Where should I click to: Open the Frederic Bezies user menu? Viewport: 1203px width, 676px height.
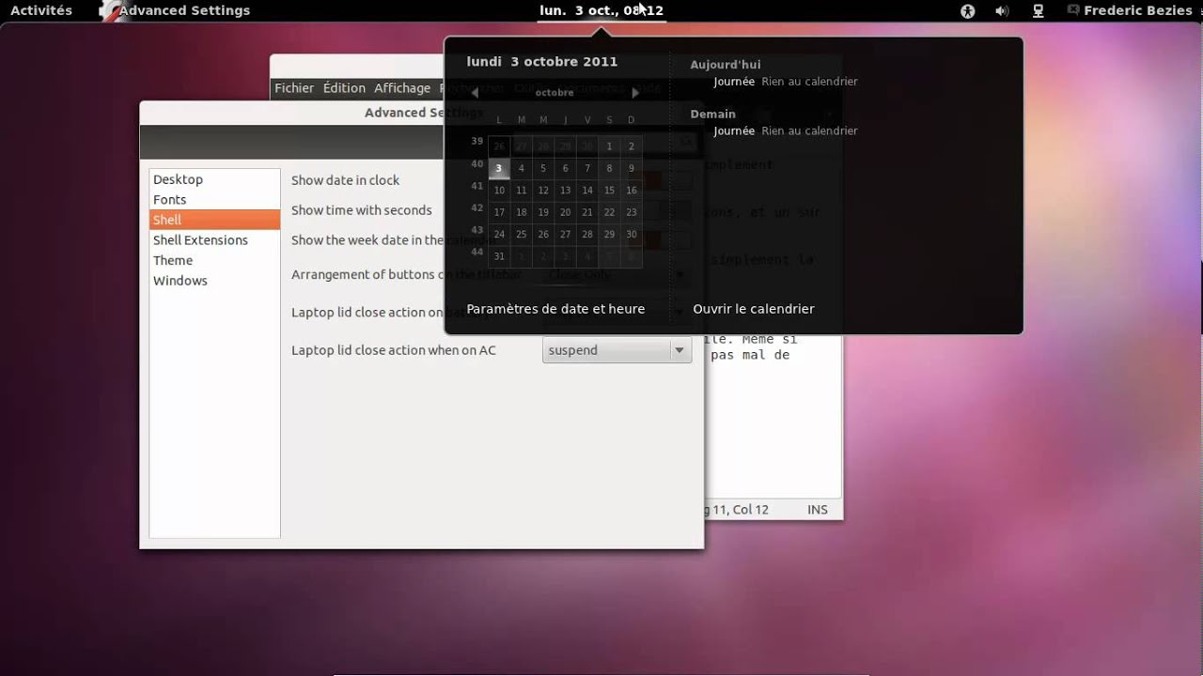point(1131,10)
